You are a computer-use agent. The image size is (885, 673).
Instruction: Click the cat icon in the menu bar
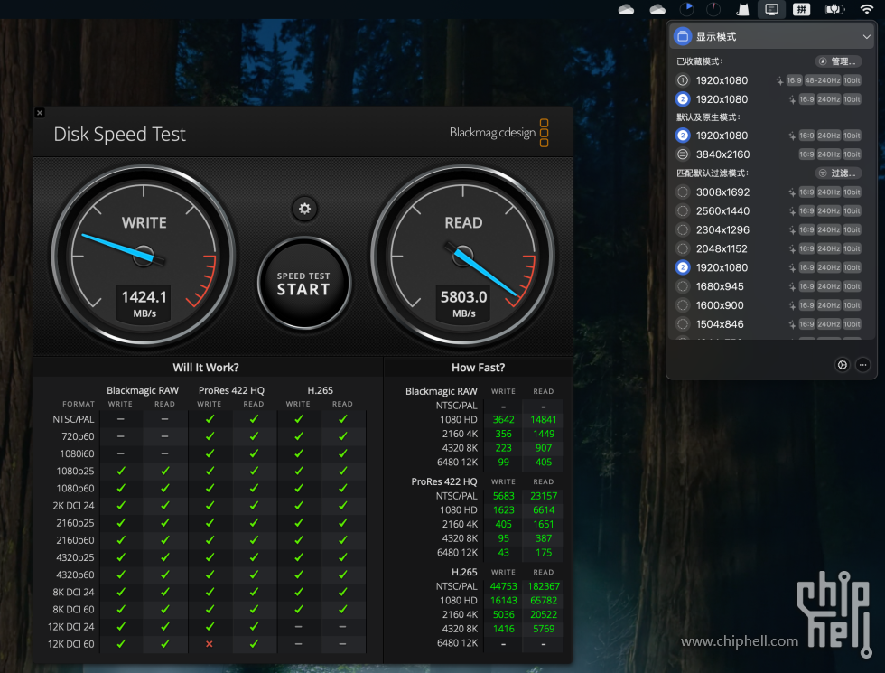(x=742, y=9)
